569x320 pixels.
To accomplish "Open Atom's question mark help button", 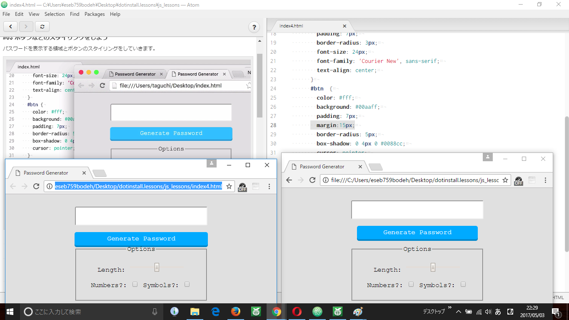I will (254, 27).
